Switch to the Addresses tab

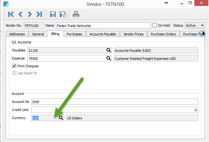(x=17, y=34)
